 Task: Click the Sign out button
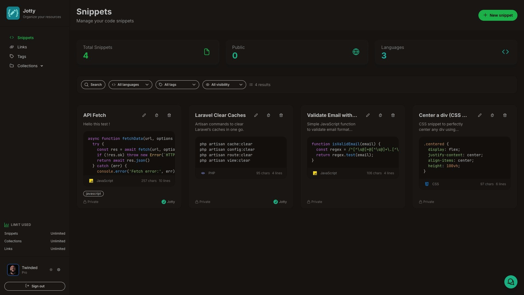click(x=35, y=286)
